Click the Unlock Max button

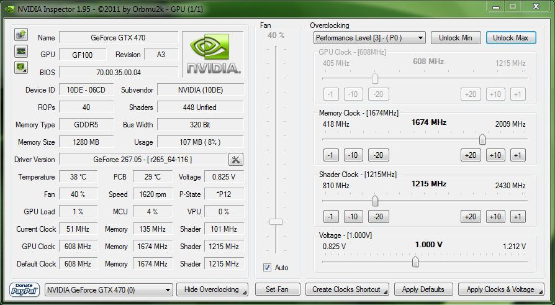click(x=511, y=38)
